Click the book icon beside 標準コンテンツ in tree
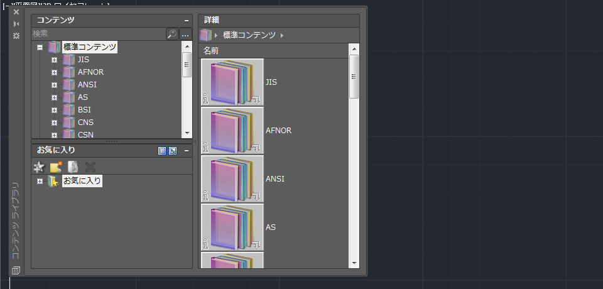Viewport: 603px width, 289px height. [54, 47]
